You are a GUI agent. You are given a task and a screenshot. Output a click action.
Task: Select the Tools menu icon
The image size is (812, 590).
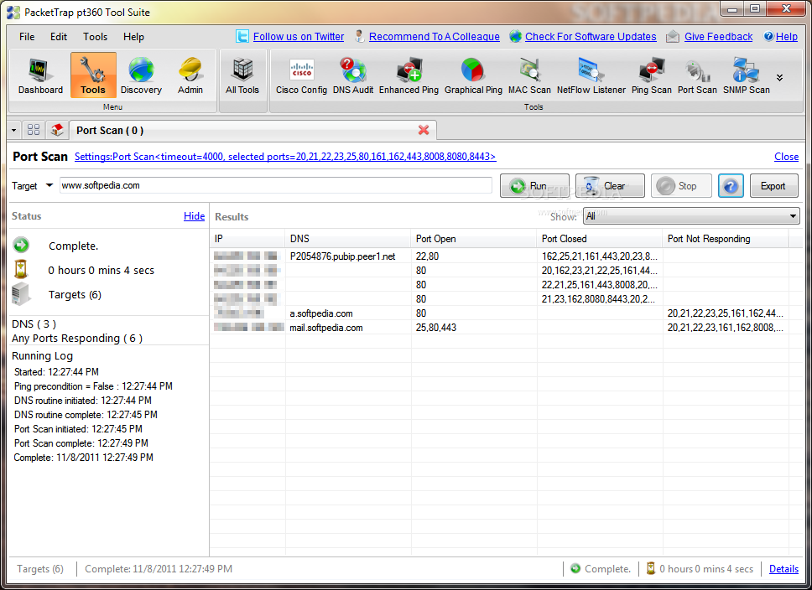tap(93, 75)
